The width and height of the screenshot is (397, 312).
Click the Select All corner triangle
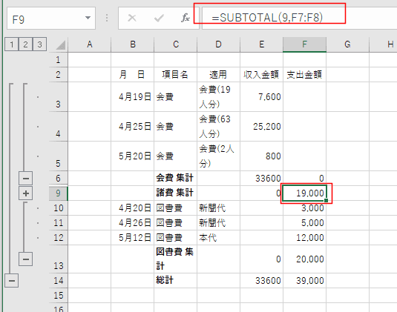click(x=61, y=44)
